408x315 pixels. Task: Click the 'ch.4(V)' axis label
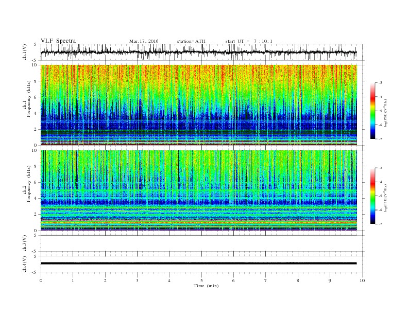[25, 264]
